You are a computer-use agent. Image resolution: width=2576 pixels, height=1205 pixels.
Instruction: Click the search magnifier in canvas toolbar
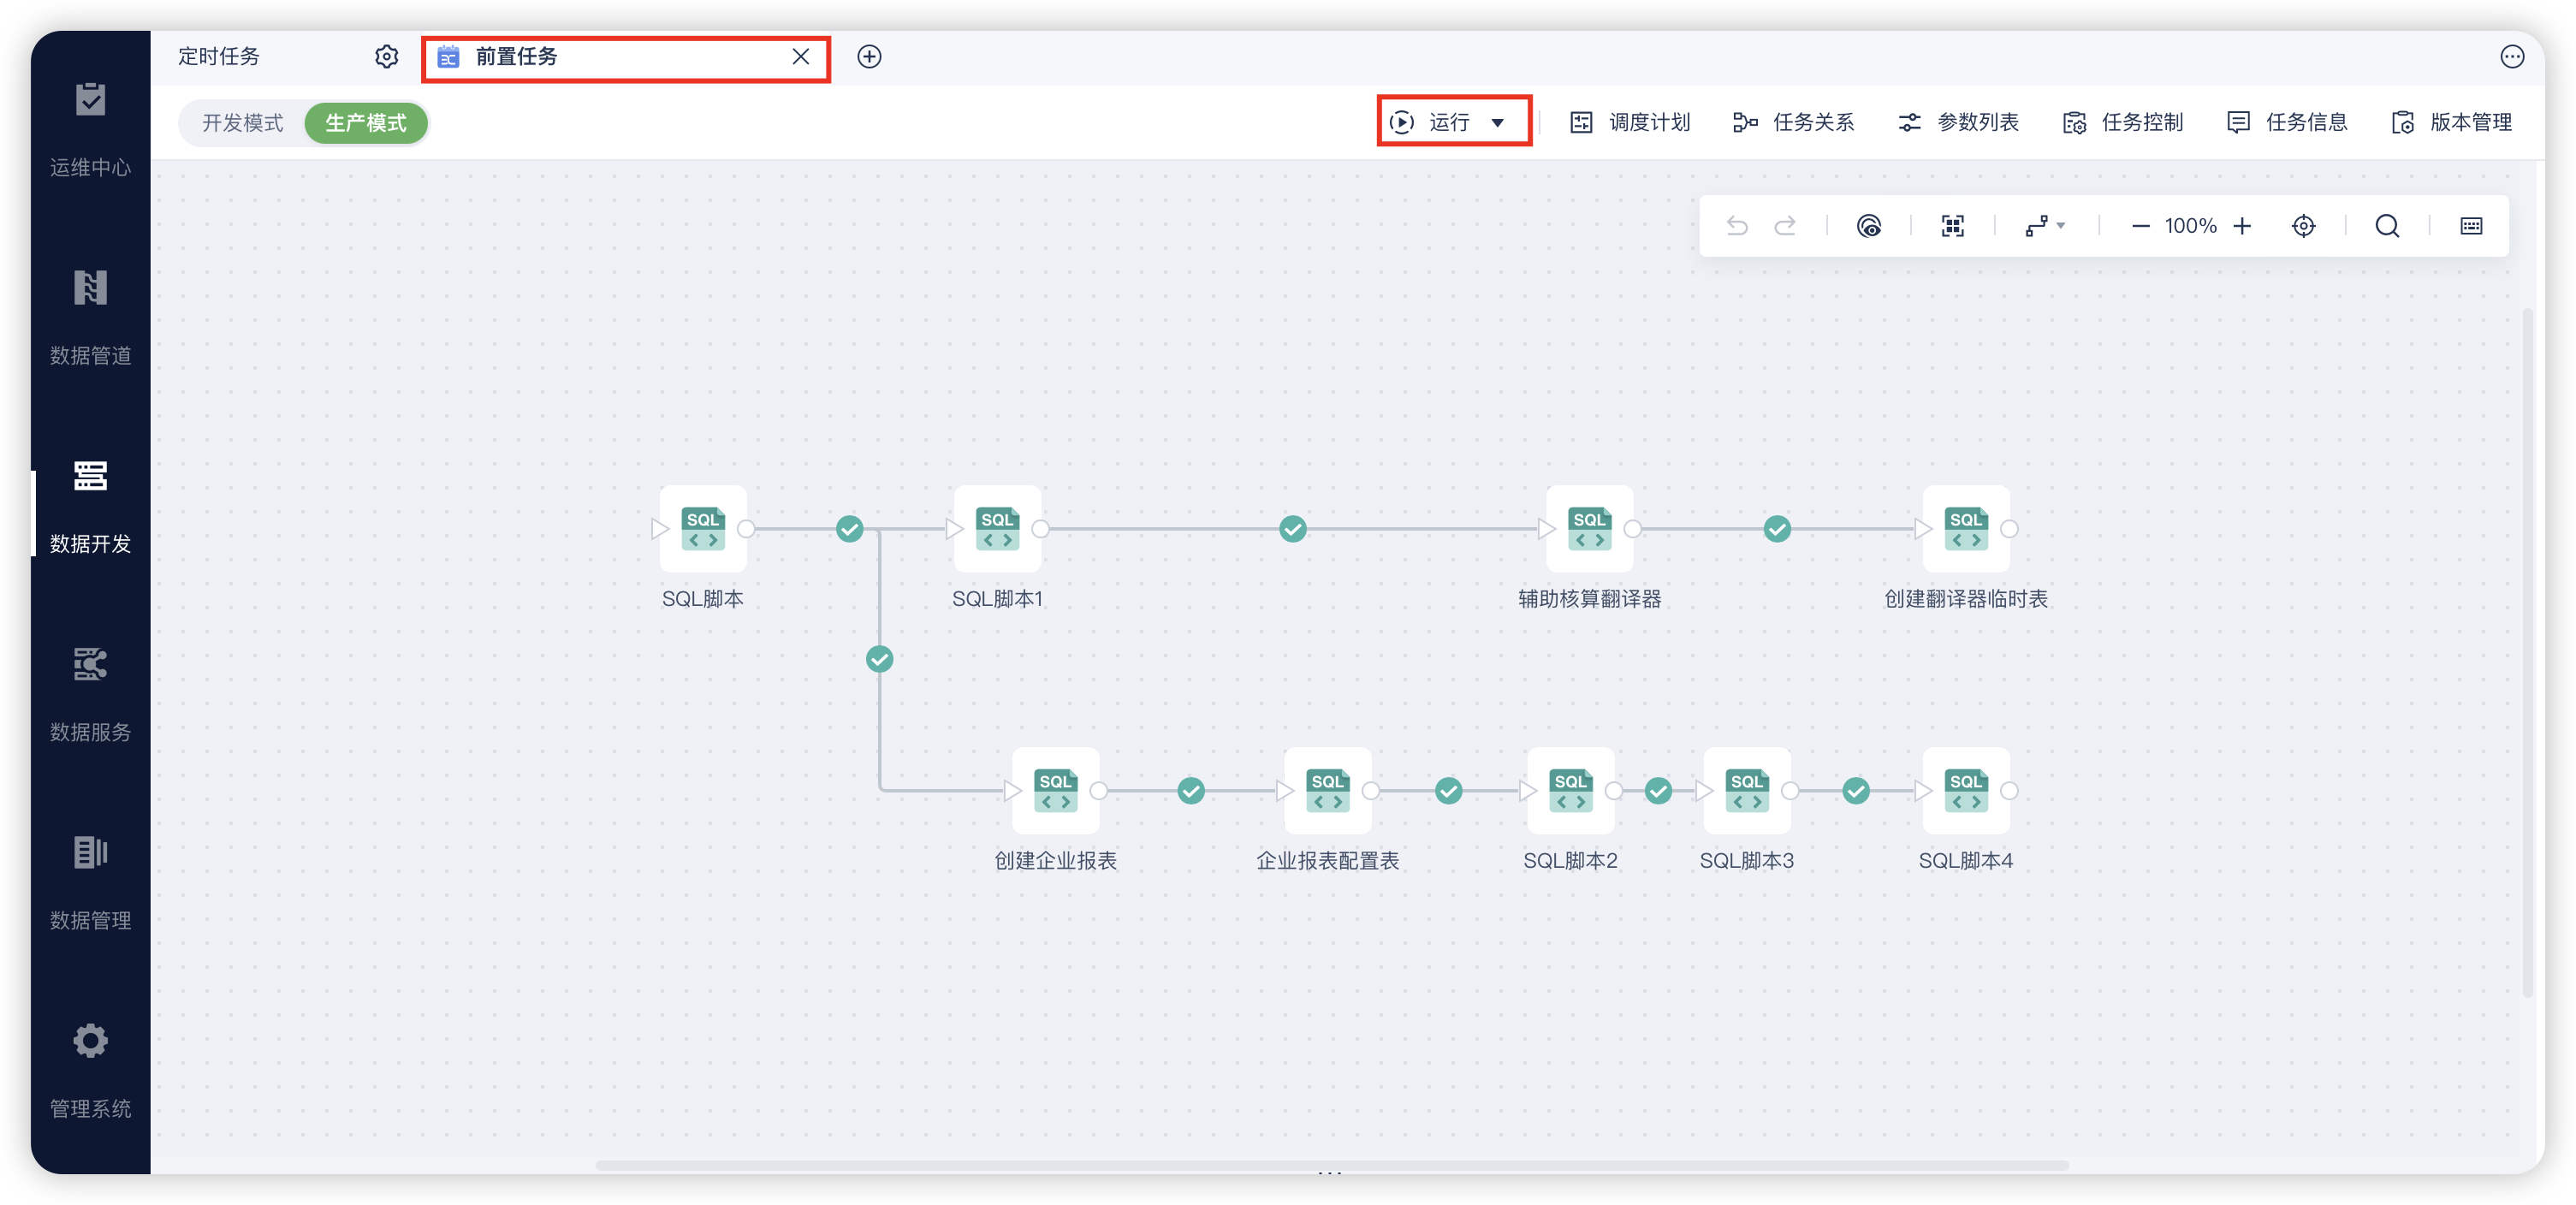(x=2387, y=226)
